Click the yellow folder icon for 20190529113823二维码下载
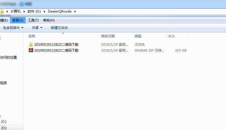The height and width of the screenshot is (130, 226). coord(31,45)
